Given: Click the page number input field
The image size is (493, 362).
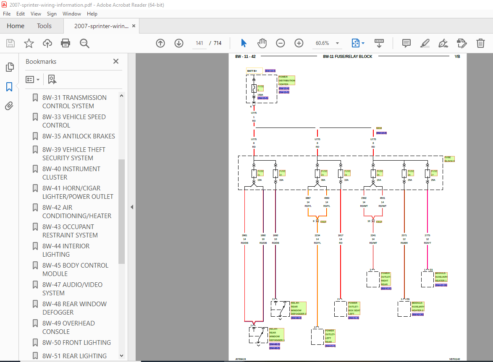Looking at the screenshot, I should click(x=200, y=43).
